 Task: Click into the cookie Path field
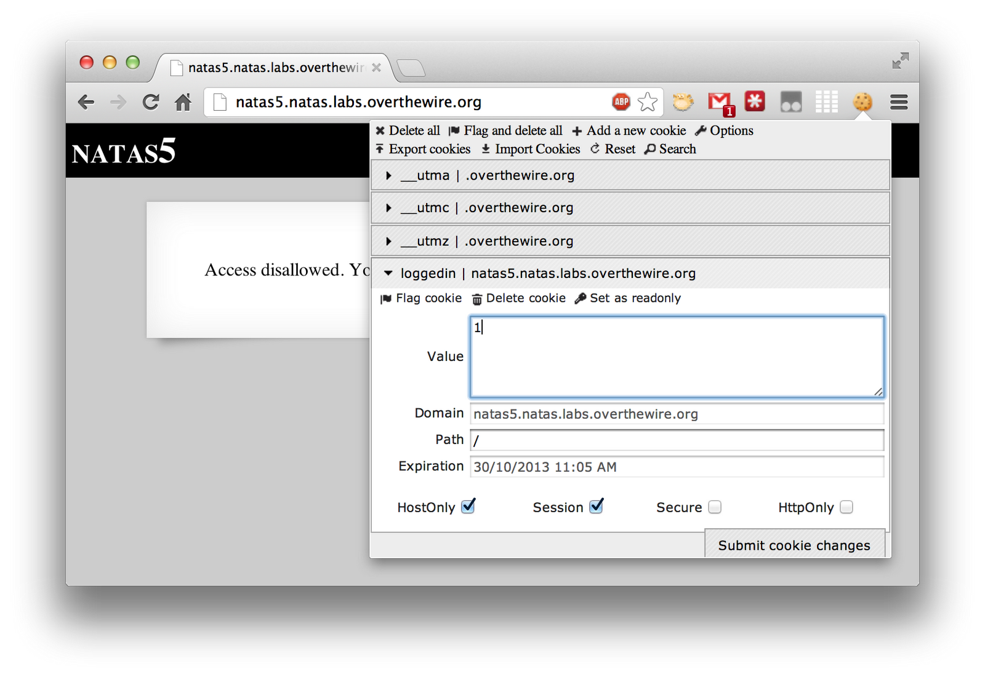click(x=677, y=440)
